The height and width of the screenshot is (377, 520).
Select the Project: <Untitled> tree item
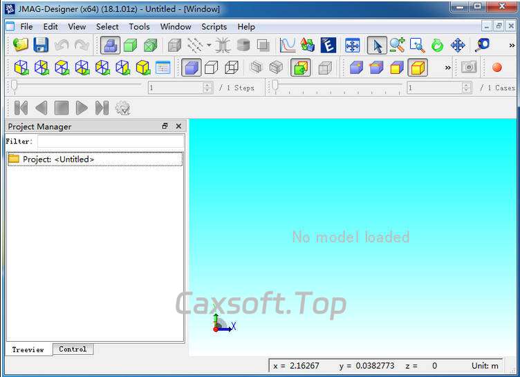(58, 159)
